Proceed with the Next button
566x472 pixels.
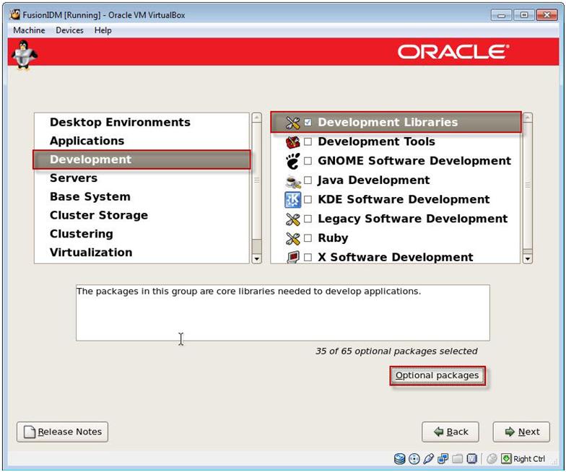pos(521,432)
